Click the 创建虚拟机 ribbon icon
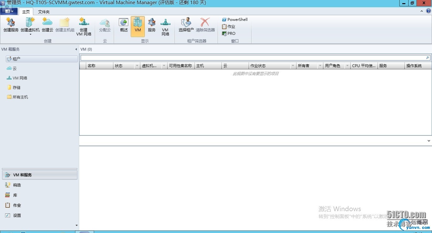The height and width of the screenshot is (233, 432). coord(30,25)
